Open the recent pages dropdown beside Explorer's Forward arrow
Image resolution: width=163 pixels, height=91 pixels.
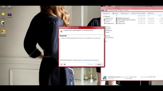point(106,11)
